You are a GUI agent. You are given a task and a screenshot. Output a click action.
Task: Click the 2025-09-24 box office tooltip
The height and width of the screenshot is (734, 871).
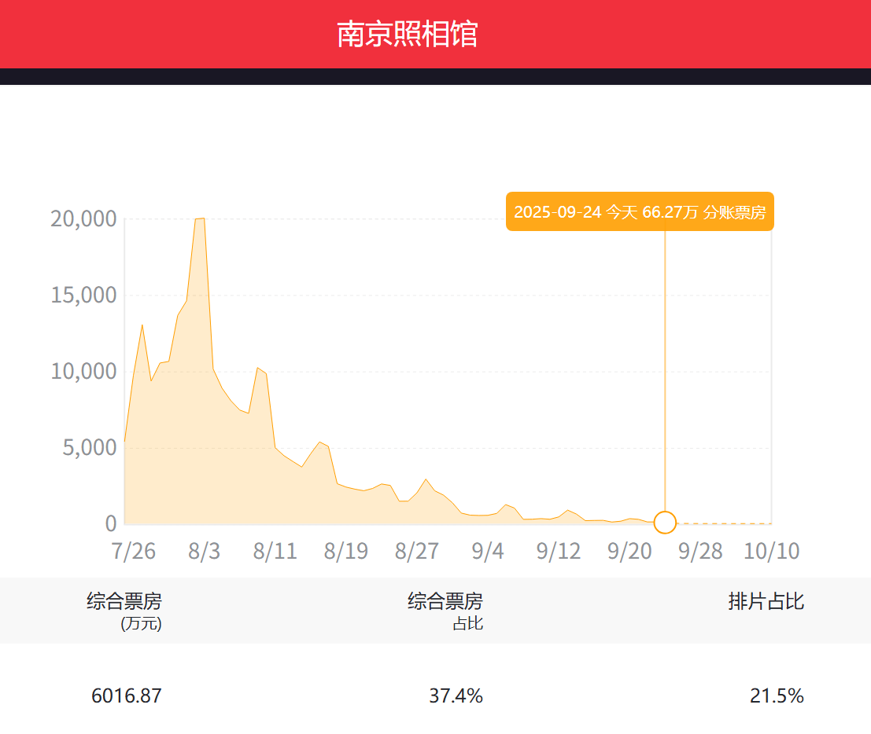point(640,211)
